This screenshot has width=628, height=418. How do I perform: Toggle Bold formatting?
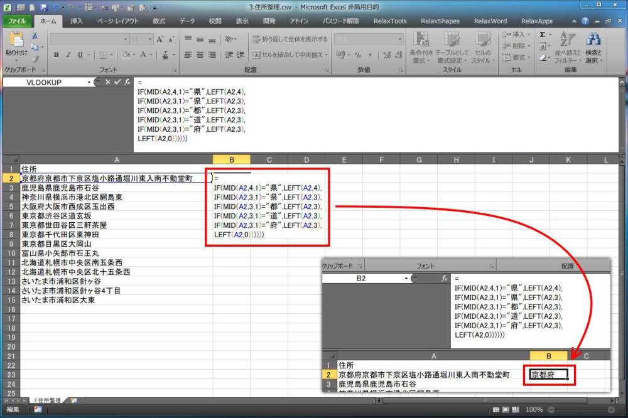(57, 55)
